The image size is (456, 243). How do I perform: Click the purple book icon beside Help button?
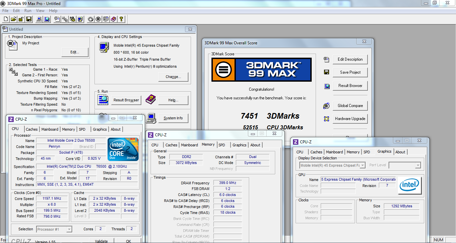pyautogui.click(x=151, y=99)
